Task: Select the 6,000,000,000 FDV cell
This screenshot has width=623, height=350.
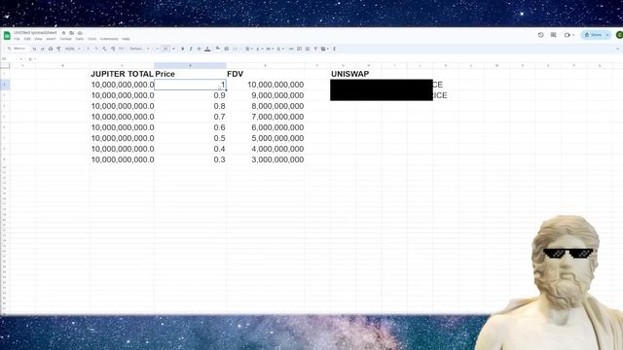Action: point(266,127)
